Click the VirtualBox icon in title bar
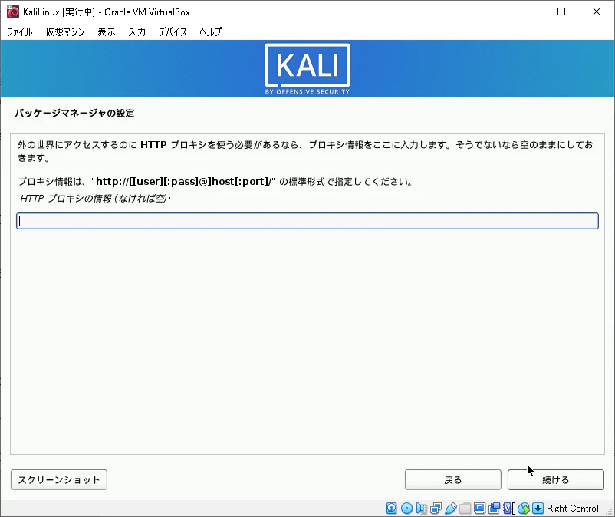615x517 pixels. (12, 12)
